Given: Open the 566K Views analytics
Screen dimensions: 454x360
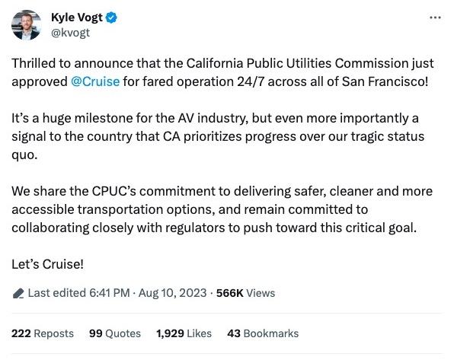Looking at the screenshot, I should coord(245,293).
